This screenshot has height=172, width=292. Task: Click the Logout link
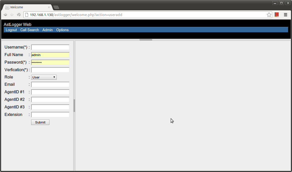11,30
